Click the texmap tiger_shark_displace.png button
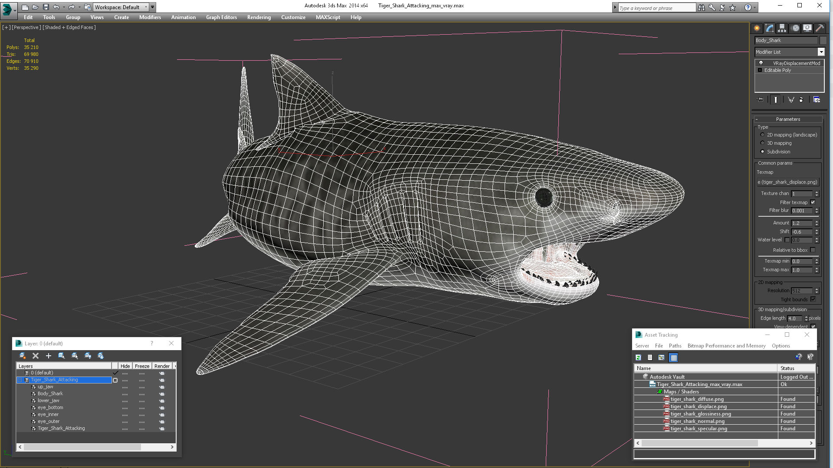 click(x=788, y=182)
